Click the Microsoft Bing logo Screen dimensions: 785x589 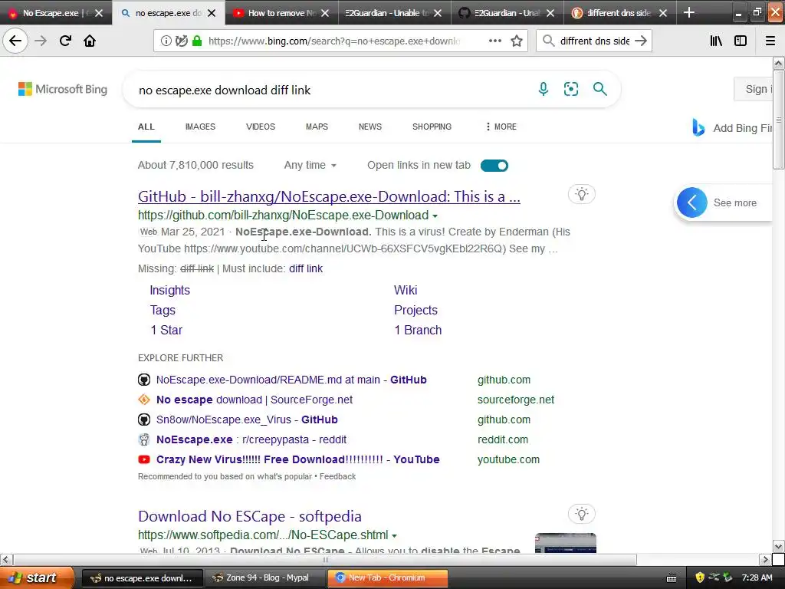coord(63,89)
